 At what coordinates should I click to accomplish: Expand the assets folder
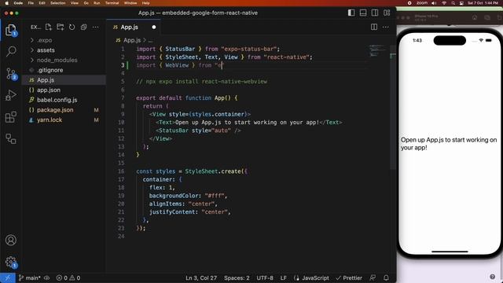pyautogui.click(x=46, y=50)
